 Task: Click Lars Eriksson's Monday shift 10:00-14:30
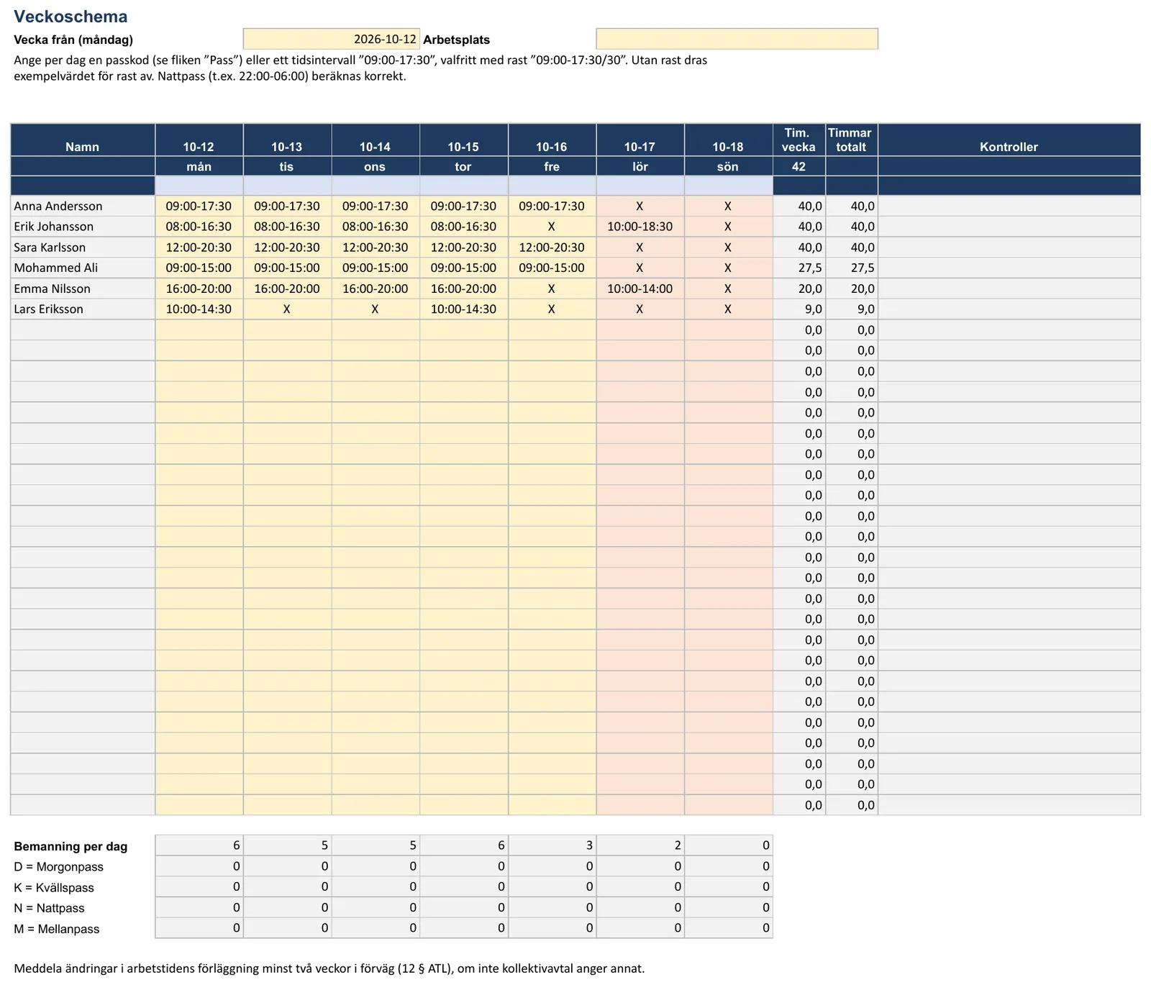pyautogui.click(x=199, y=309)
